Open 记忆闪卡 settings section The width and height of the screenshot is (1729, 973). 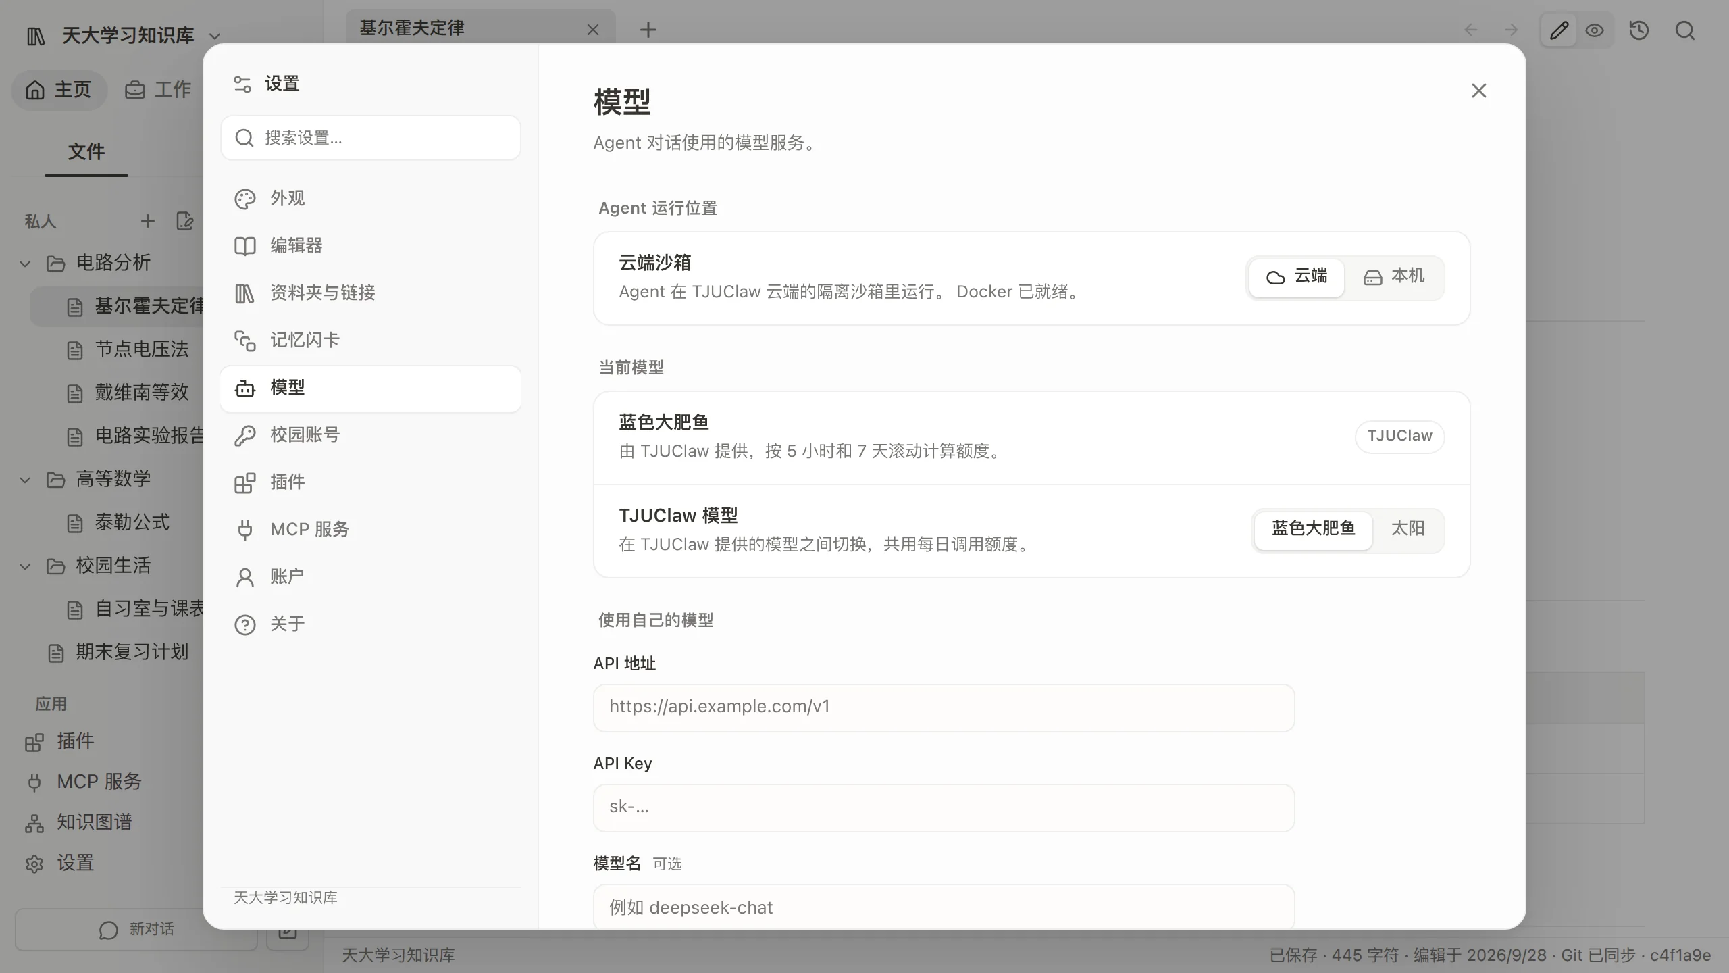click(370, 341)
